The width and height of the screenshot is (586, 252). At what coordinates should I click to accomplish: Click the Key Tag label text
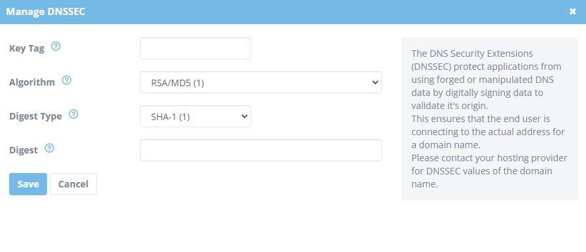click(27, 48)
